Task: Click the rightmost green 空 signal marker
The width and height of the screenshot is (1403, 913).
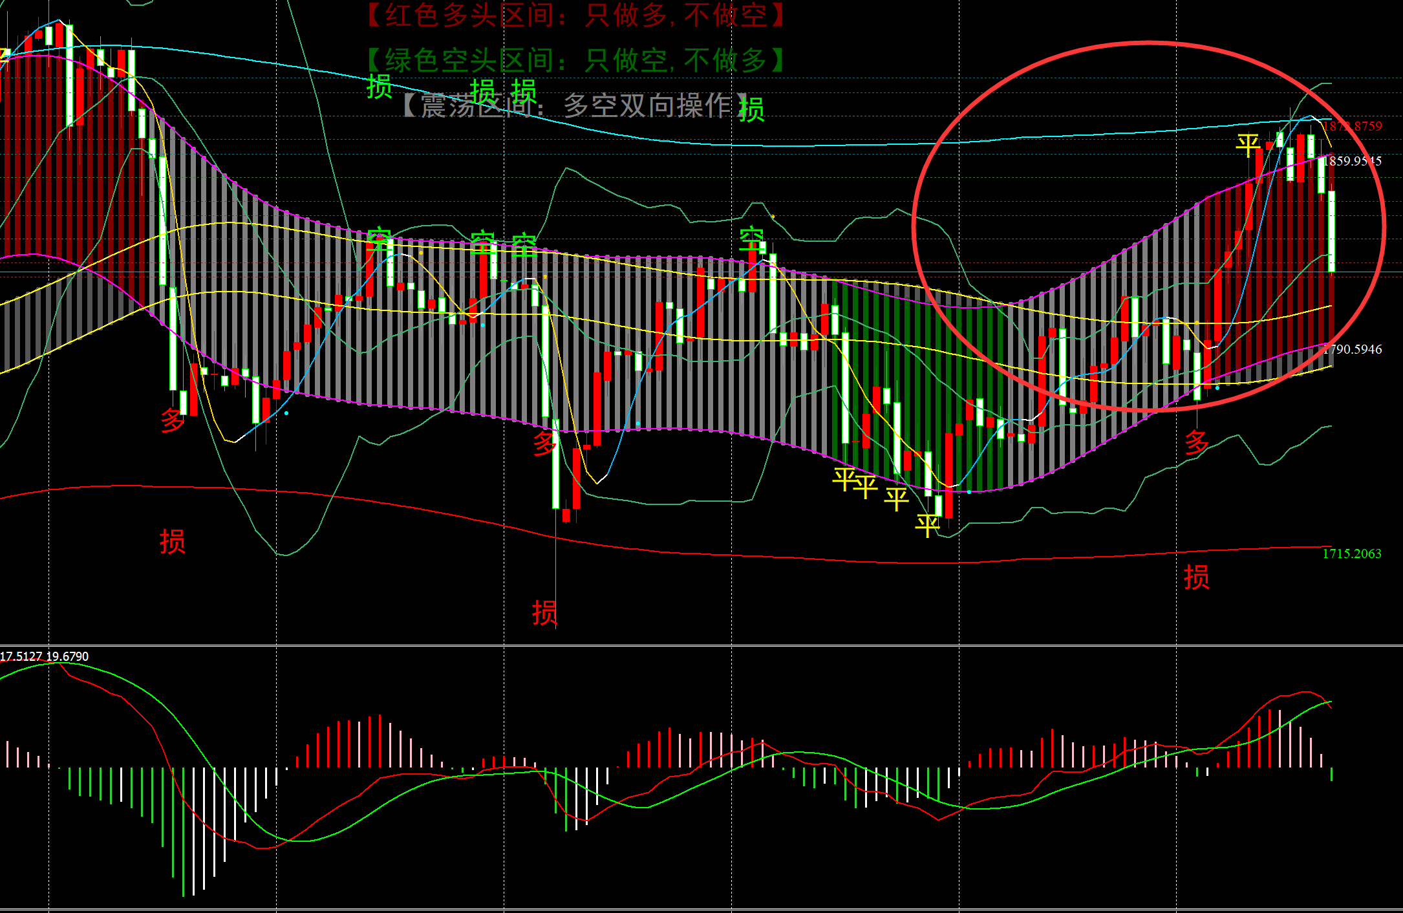Action: coord(751,239)
